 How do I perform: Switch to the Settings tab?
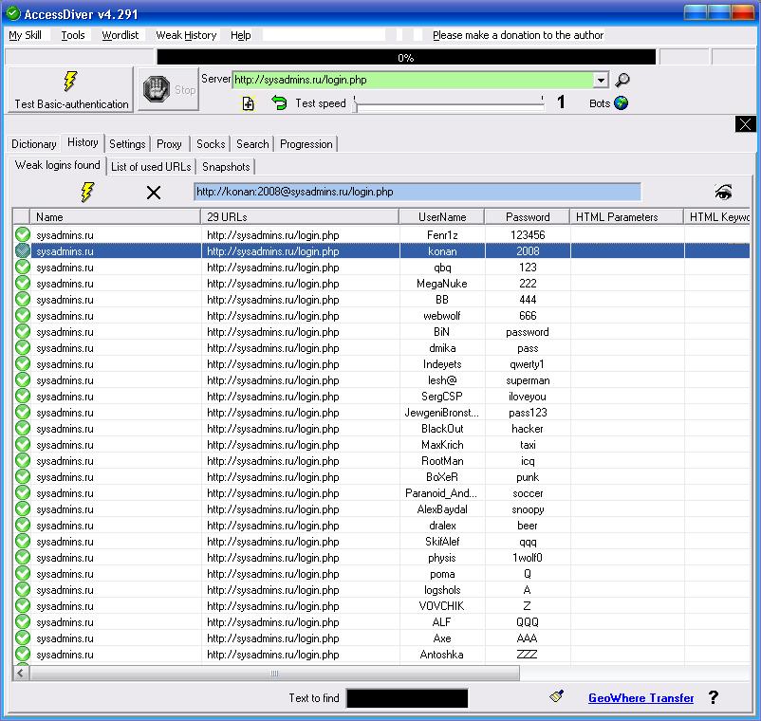click(x=127, y=144)
